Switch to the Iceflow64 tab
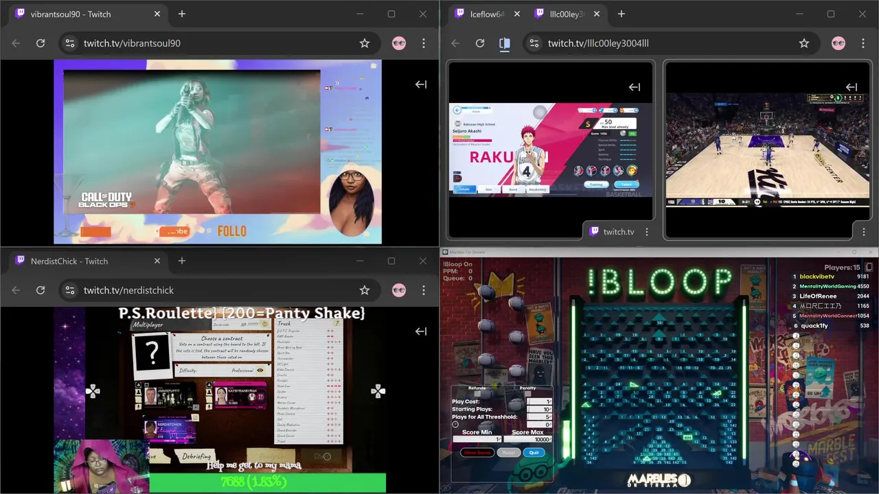This screenshot has height=494, width=879. click(x=488, y=14)
